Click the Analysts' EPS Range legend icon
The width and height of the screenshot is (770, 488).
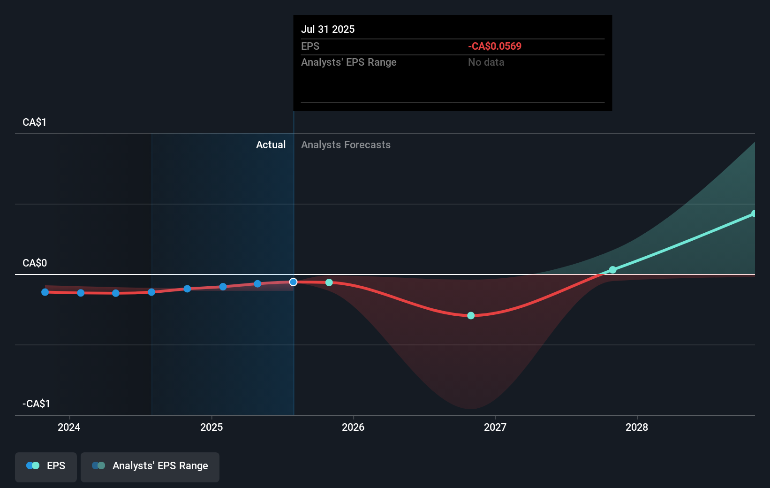pyautogui.click(x=98, y=465)
